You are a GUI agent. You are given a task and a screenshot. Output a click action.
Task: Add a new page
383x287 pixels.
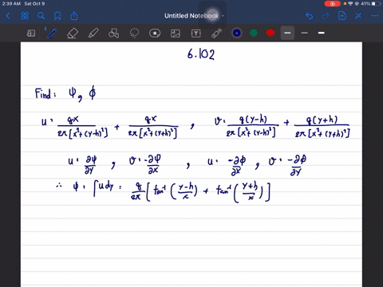point(342,16)
